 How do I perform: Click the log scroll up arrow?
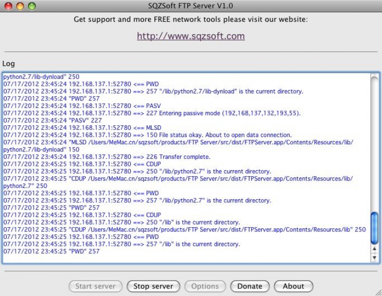[374, 249]
